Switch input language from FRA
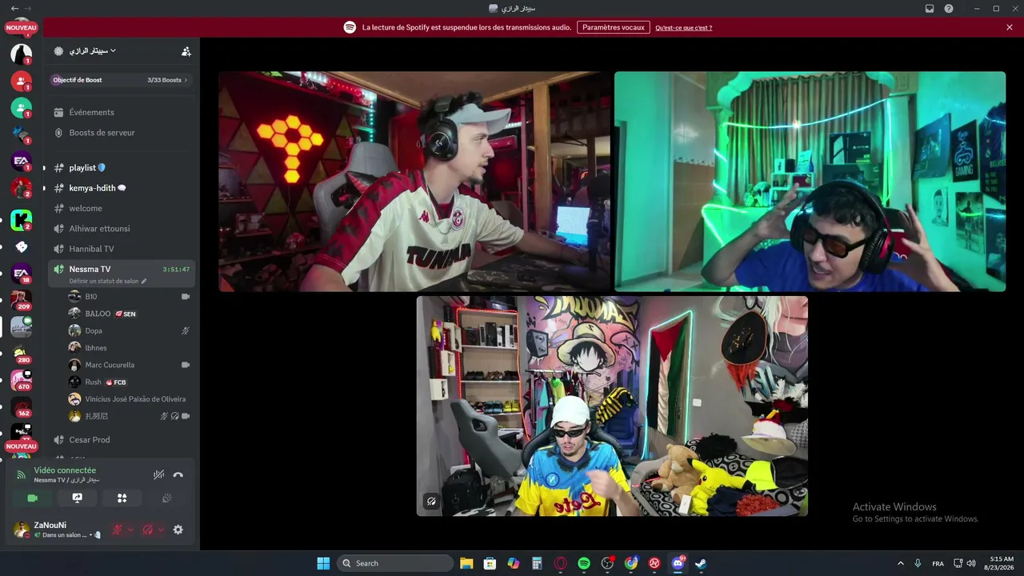 [938, 563]
